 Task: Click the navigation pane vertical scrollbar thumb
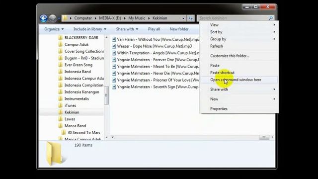pos(106,95)
